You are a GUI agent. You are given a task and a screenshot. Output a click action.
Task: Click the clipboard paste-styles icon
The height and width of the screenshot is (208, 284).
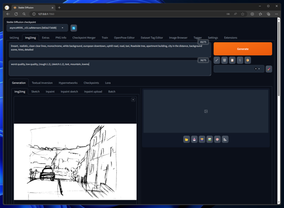coord(232,60)
